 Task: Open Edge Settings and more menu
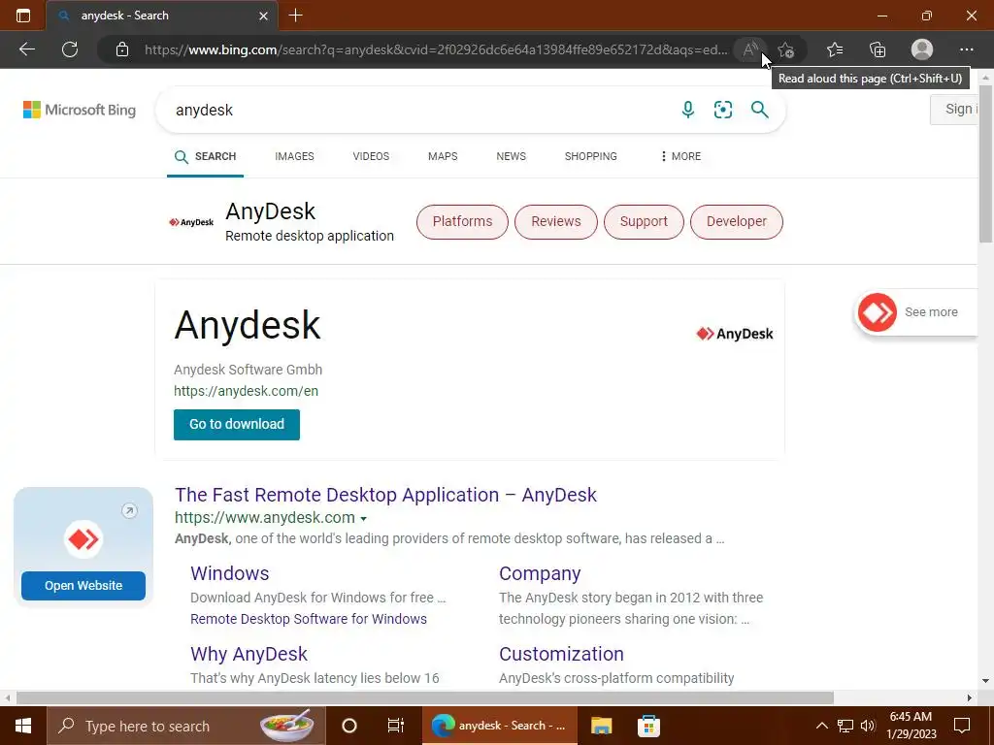click(966, 49)
